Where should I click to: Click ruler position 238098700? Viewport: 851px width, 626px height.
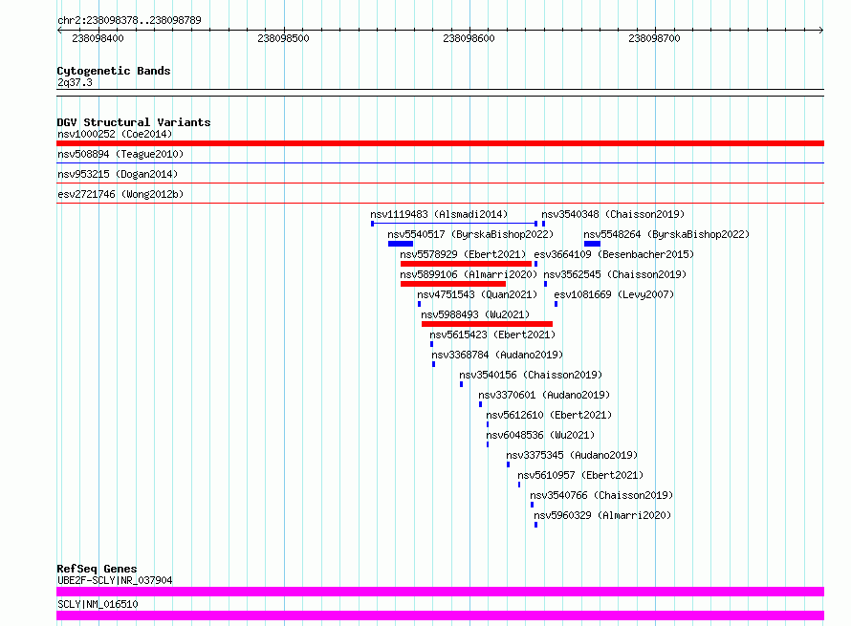(x=654, y=38)
